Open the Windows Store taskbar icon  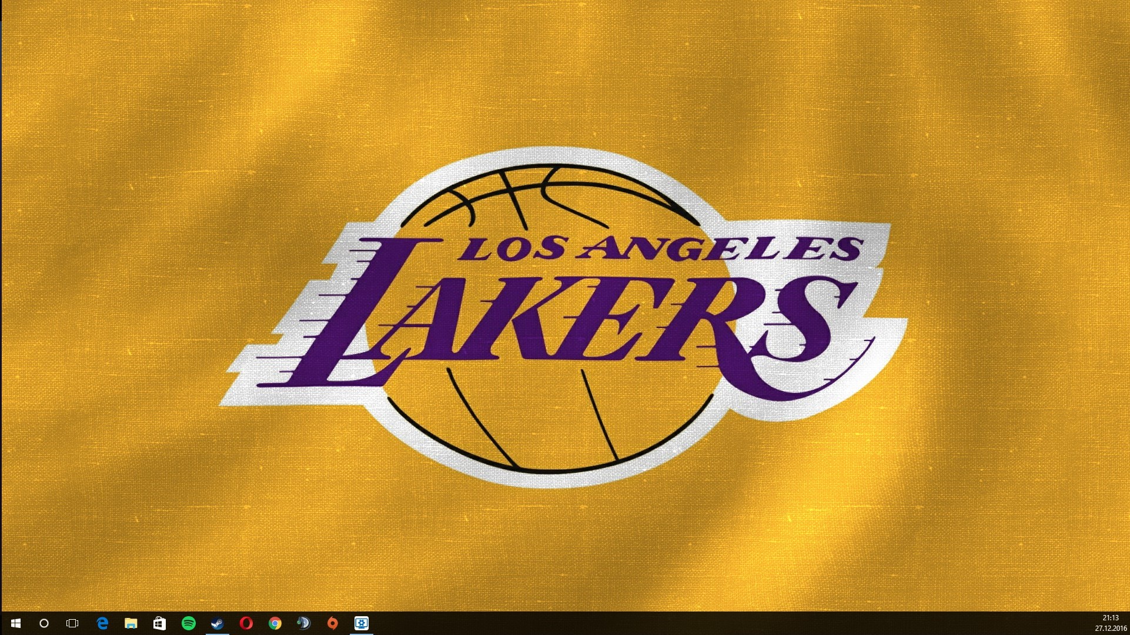pos(159,623)
